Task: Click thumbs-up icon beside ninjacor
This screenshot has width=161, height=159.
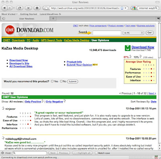Action: (x=3, y=108)
